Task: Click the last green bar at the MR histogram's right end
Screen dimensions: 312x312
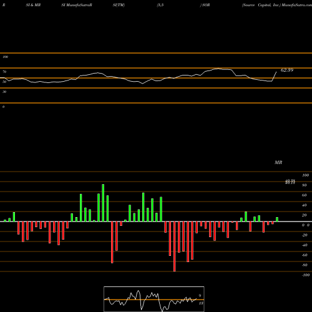Action: tap(277, 220)
